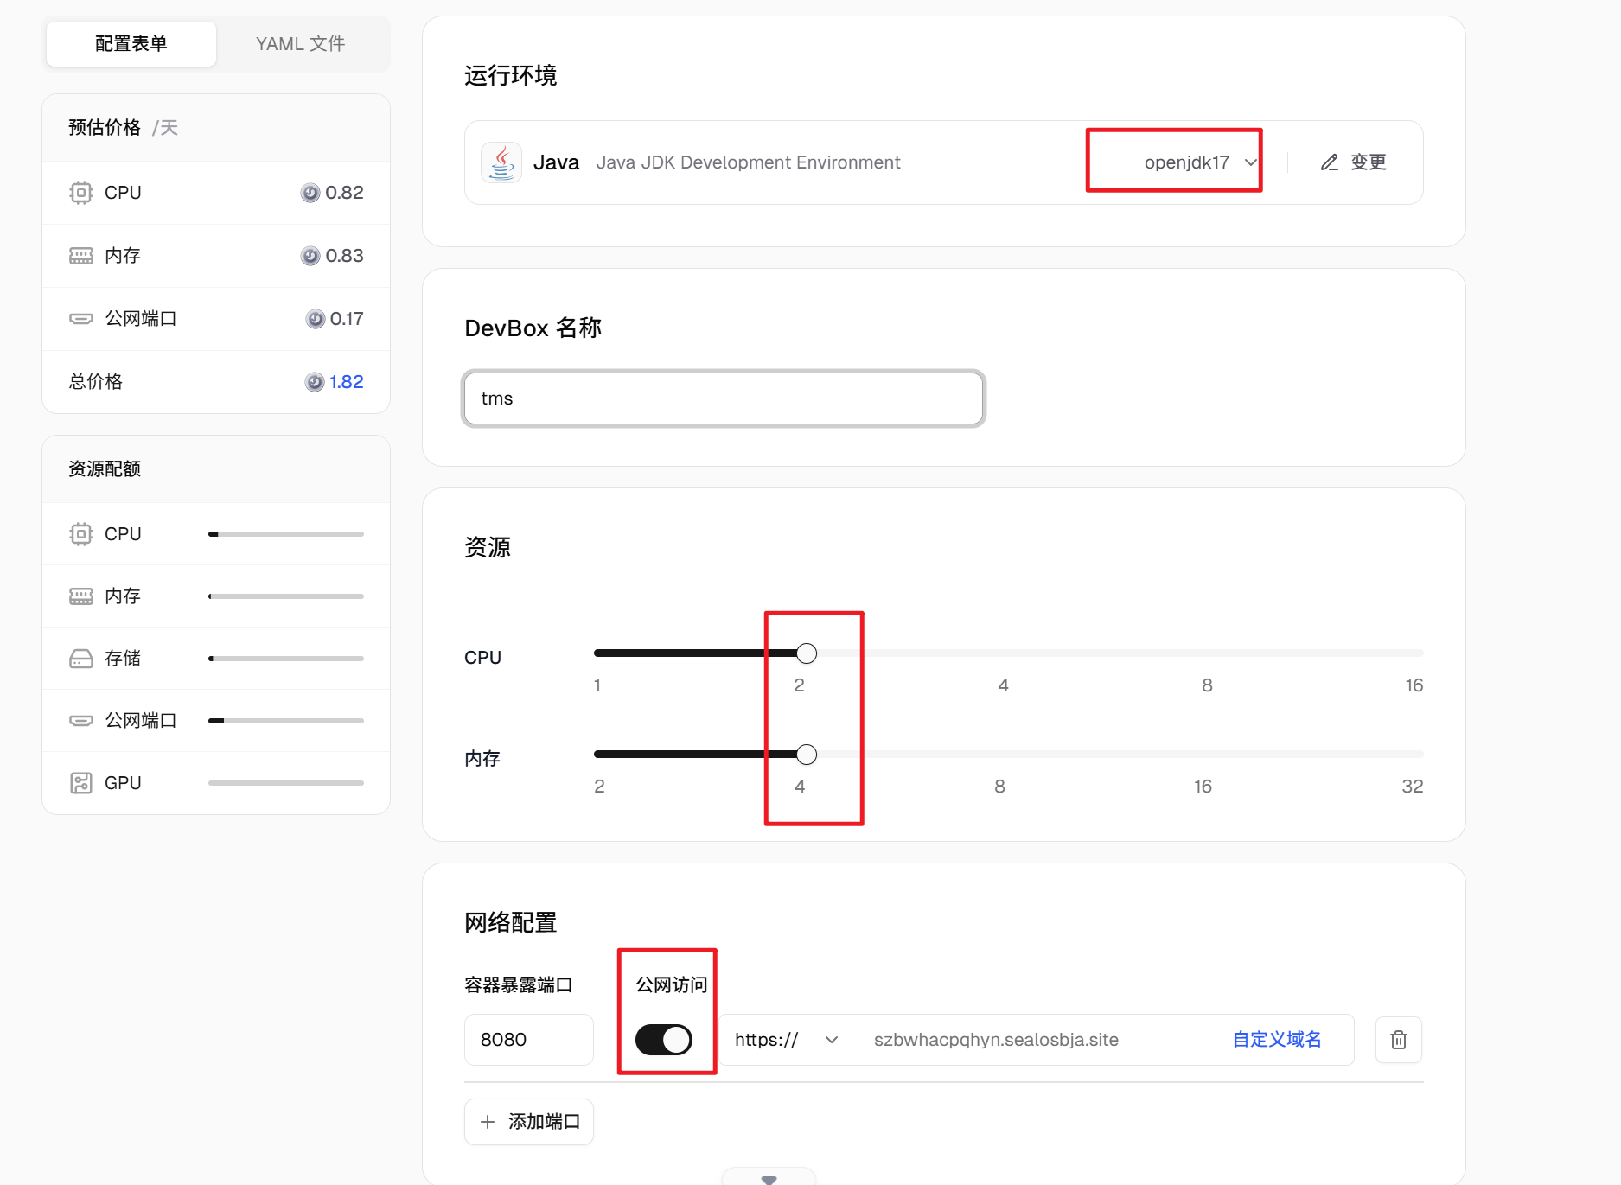1621x1185 pixels.
Task: Focus the DevBox name field containing tms
Action: click(724, 398)
